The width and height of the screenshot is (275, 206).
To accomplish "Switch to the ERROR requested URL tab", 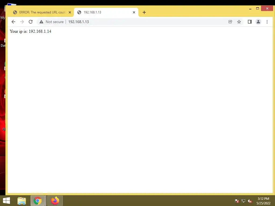I will tap(42, 12).
